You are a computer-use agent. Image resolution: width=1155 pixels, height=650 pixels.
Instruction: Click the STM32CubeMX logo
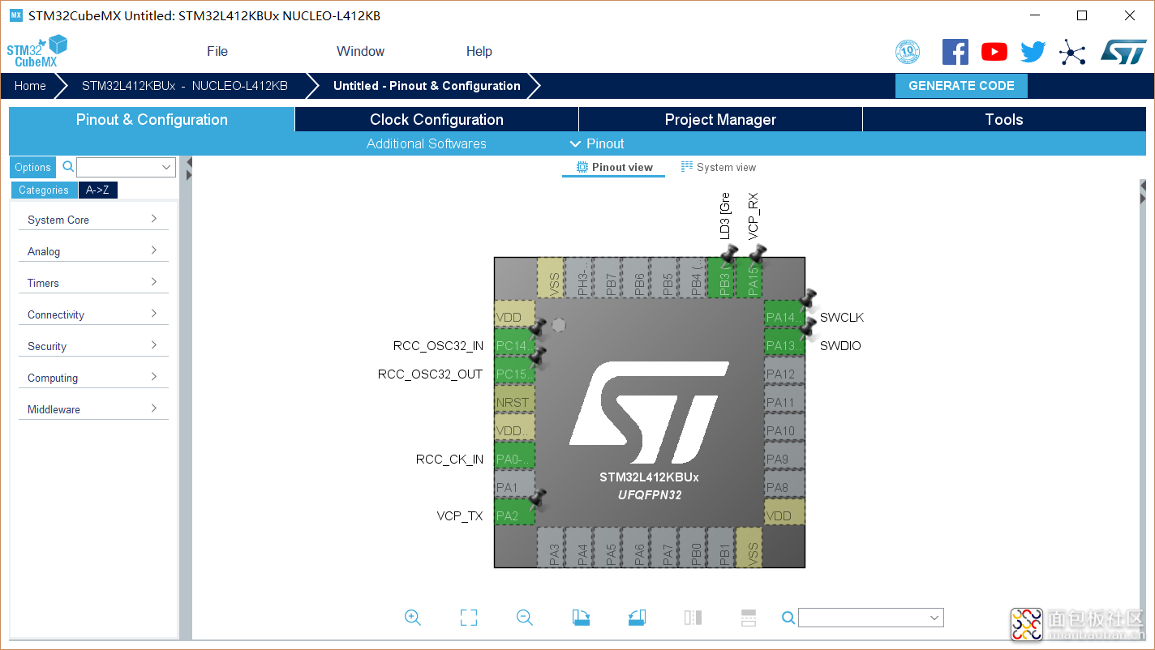pyautogui.click(x=36, y=51)
